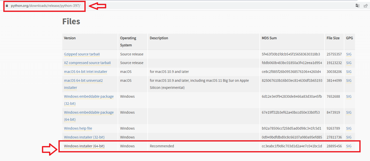This screenshot has width=370, height=161.
Task: Click the File Size column header
Action: click(333, 38)
